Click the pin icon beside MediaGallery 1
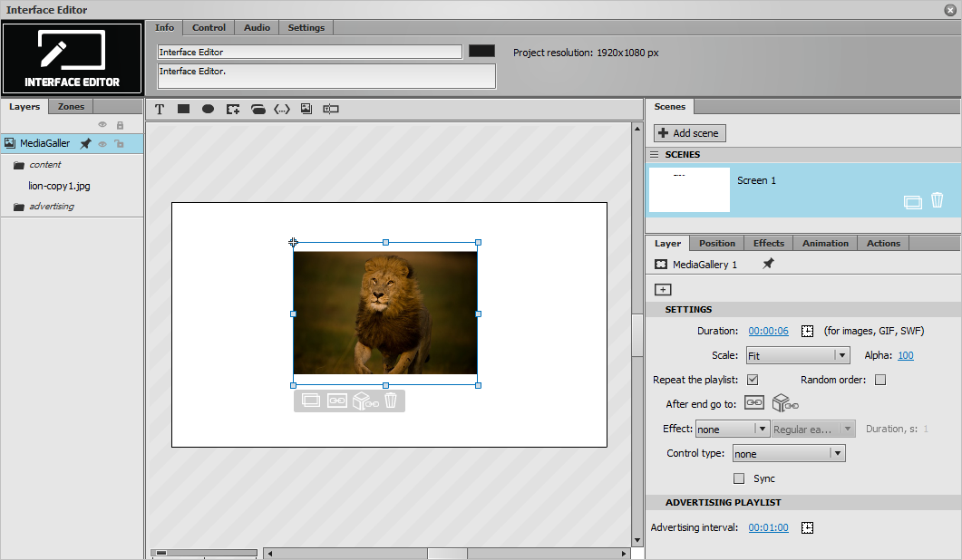Image resolution: width=962 pixels, height=560 pixels. (x=768, y=264)
